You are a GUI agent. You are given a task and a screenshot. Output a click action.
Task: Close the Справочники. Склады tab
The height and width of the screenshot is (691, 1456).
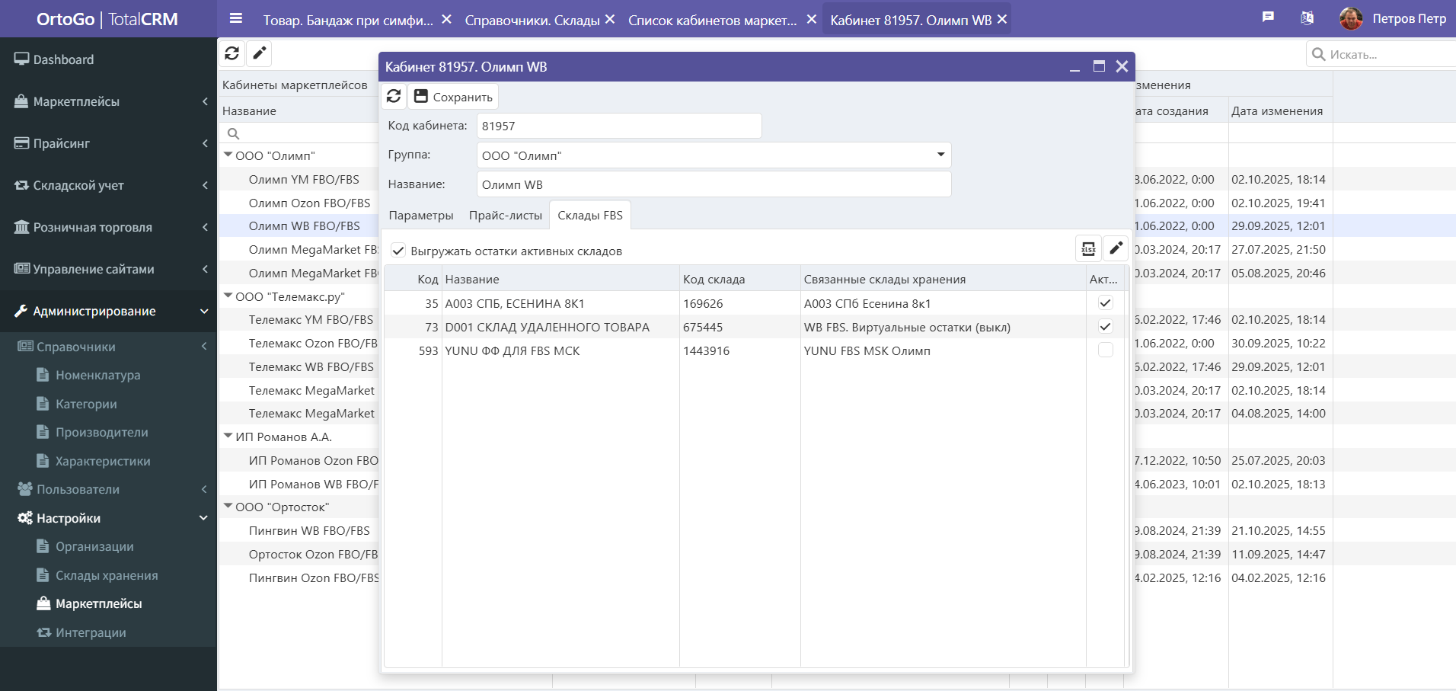pos(610,19)
